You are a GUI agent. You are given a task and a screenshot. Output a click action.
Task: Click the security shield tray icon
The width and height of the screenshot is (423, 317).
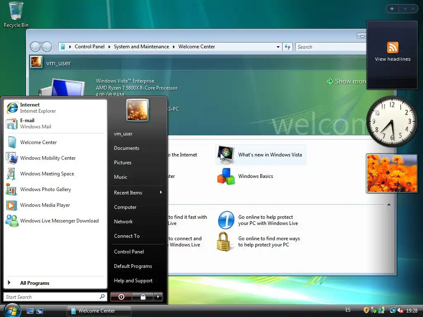pos(366,310)
